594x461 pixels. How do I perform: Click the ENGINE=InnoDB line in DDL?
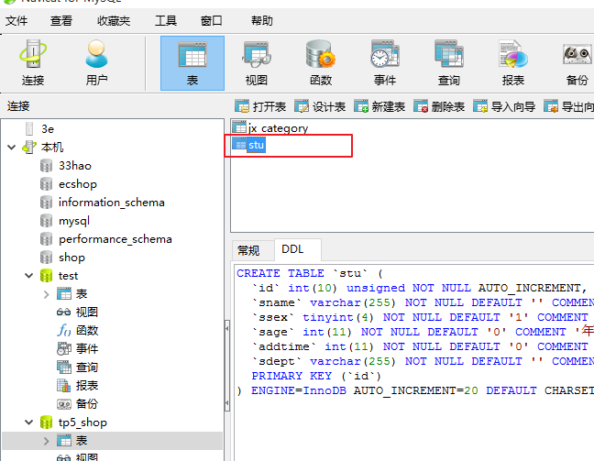pos(415,390)
